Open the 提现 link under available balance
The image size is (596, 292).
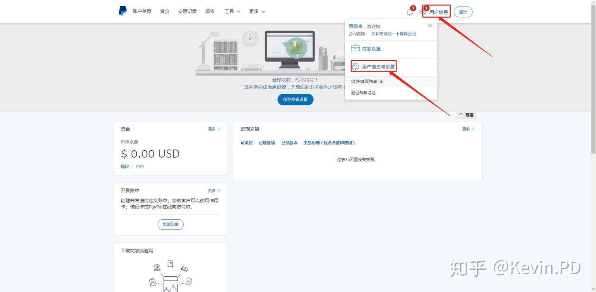click(124, 166)
